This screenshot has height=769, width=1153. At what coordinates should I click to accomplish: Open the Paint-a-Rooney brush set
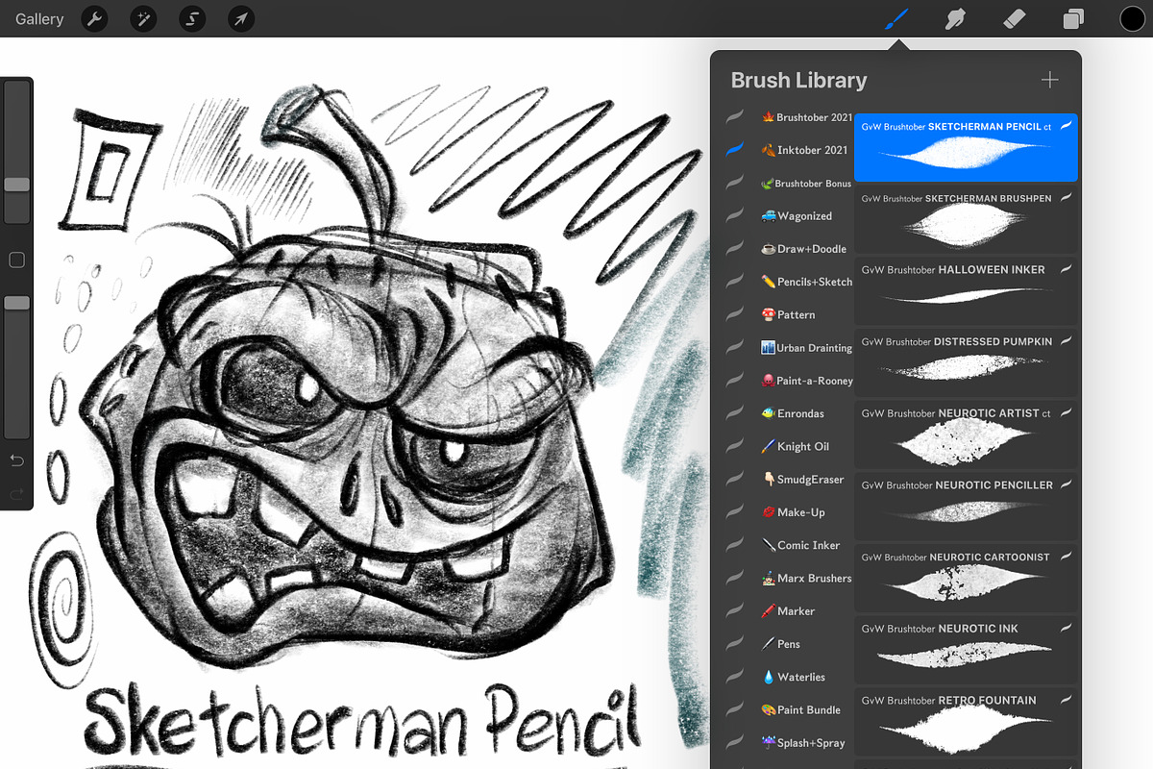coord(806,381)
